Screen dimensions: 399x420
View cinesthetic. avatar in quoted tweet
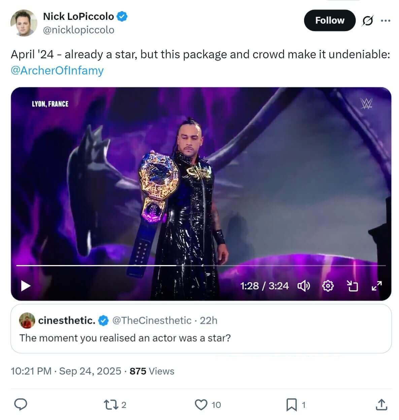tap(27, 320)
